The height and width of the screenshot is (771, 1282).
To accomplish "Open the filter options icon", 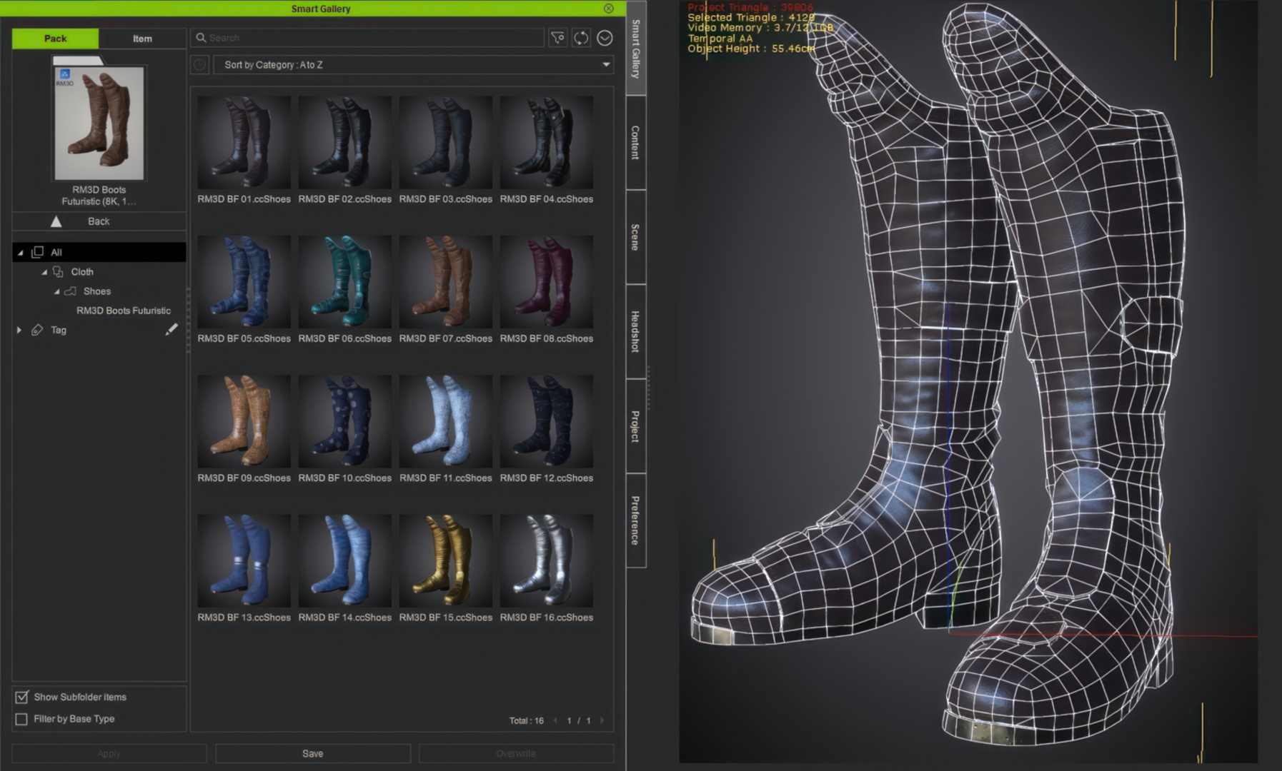I will pos(557,38).
